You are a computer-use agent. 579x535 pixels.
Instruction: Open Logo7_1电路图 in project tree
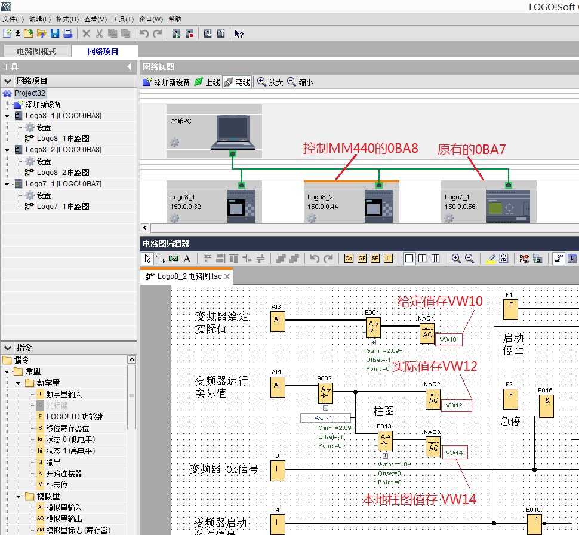click(x=63, y=207)
